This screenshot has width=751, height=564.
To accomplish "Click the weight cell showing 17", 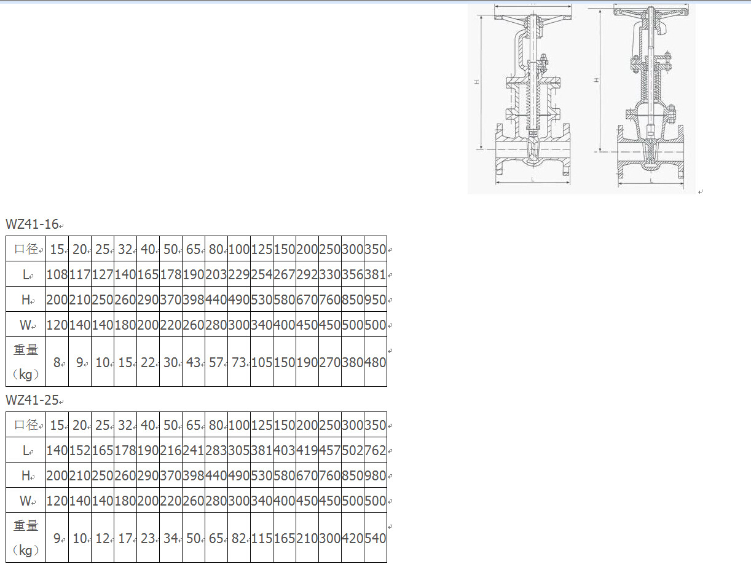I will [125, 538].
